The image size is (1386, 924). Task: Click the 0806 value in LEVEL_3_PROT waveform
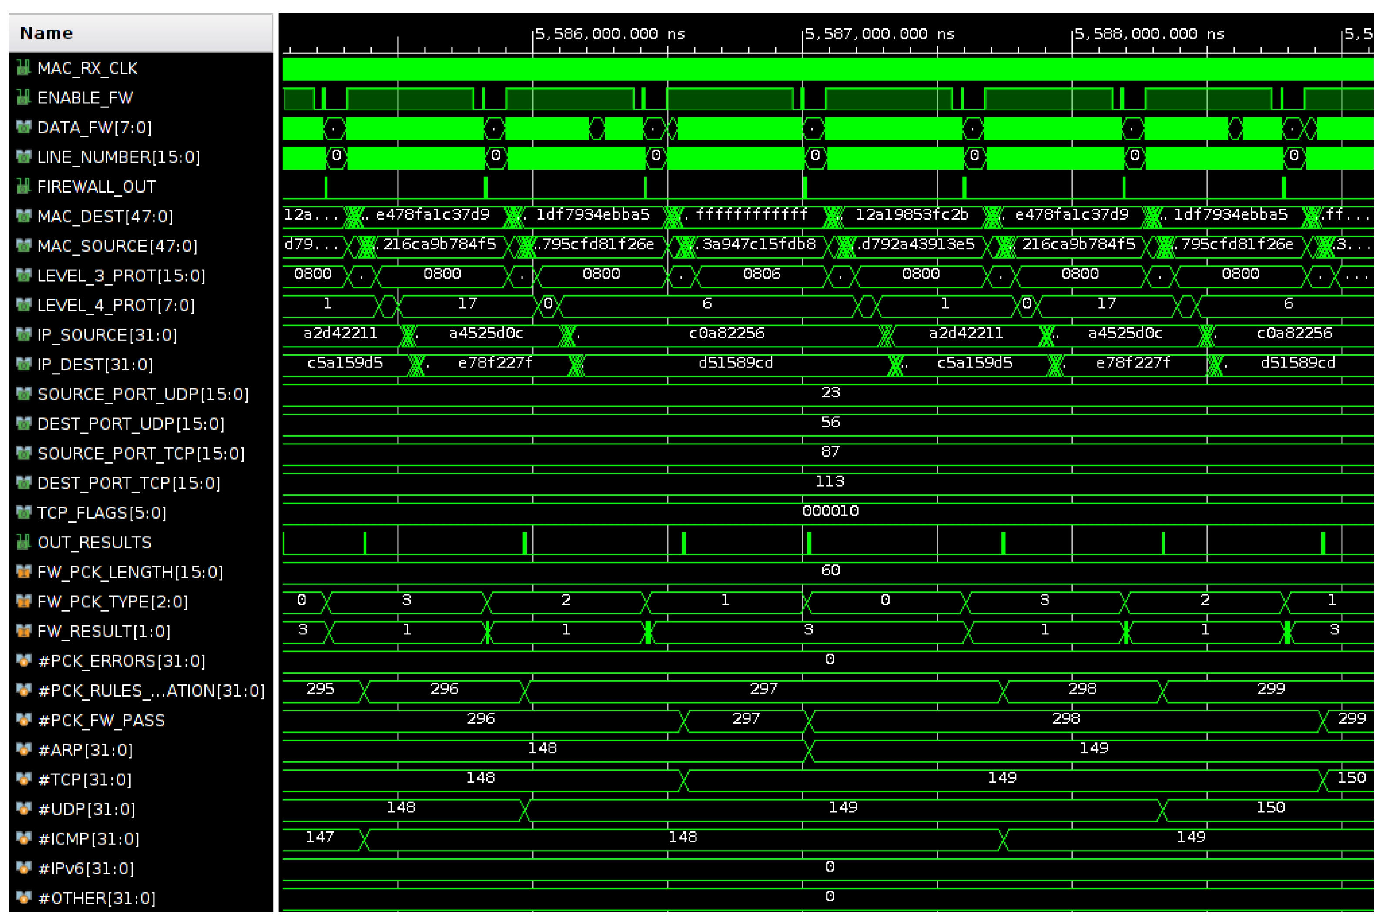(761, 274)
